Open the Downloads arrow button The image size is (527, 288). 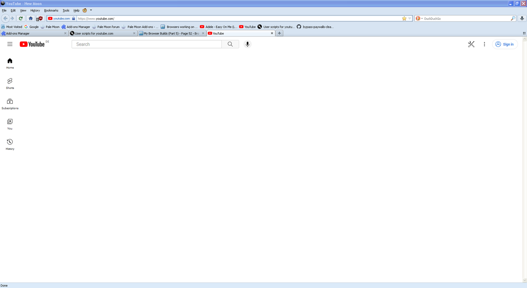522,19
